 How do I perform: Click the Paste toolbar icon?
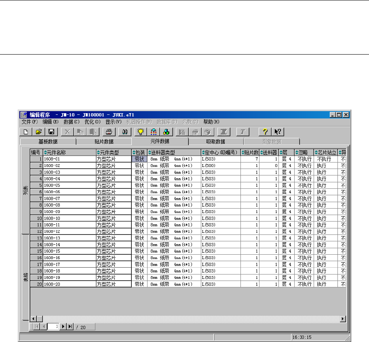pos(93,132)
